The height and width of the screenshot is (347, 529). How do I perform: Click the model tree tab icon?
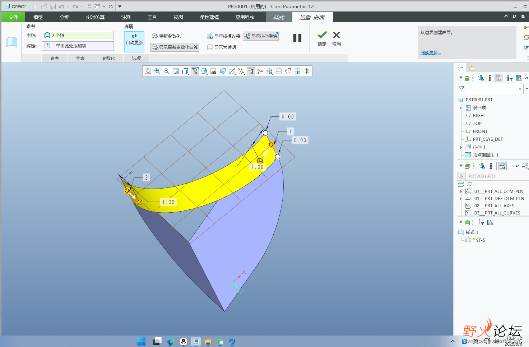[x=460, y=68]
